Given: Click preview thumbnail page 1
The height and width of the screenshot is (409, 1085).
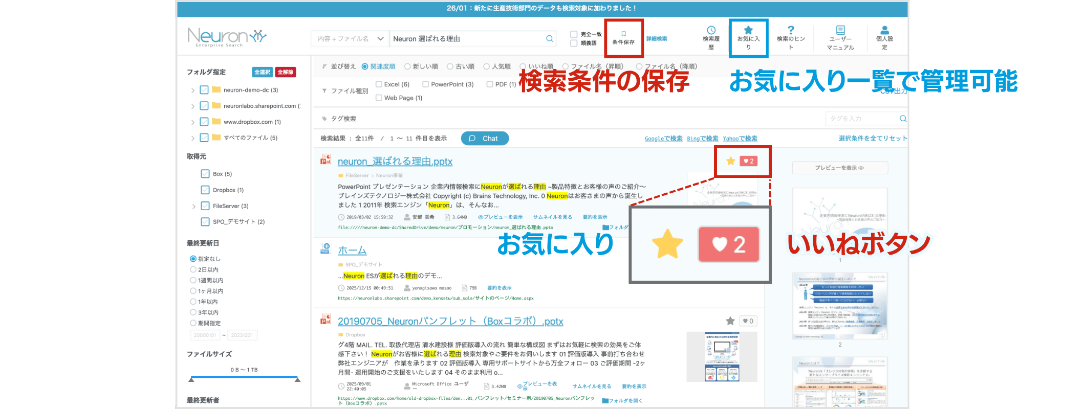Looking at the screenshot, I should 840,221.
